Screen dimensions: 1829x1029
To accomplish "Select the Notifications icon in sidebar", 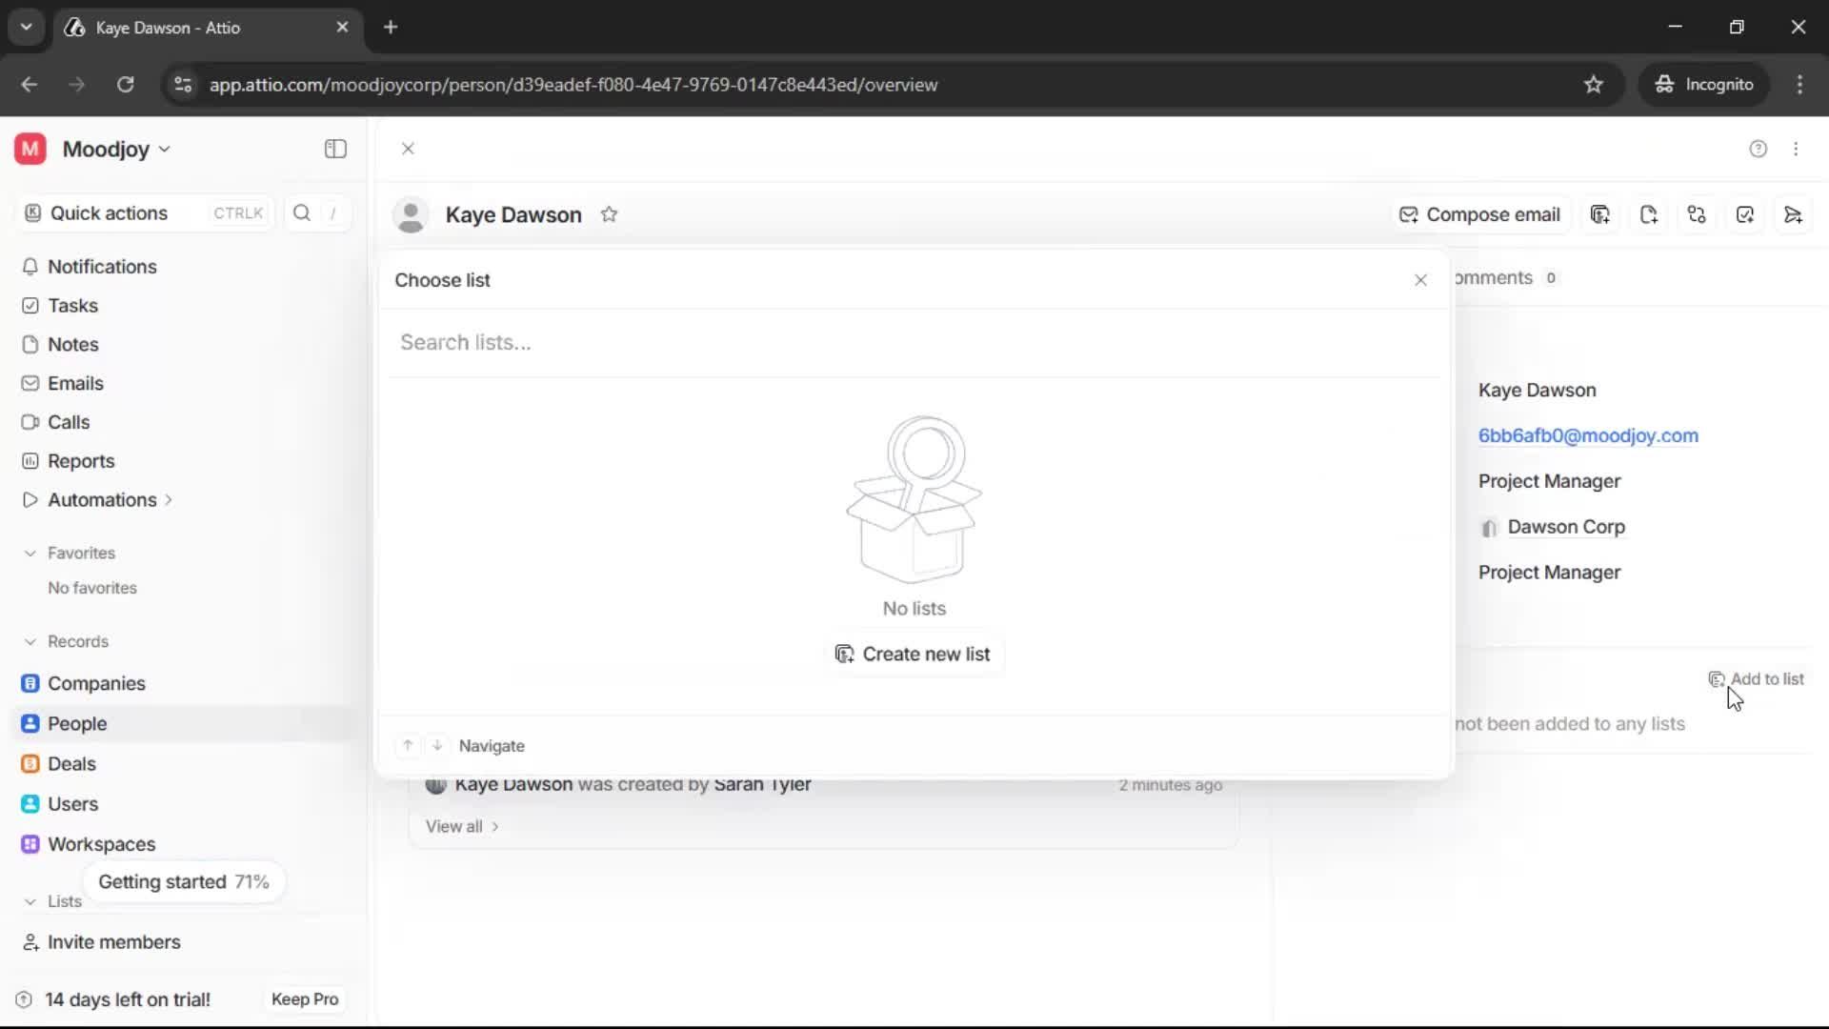I will pyautogui.click(x=31, y=268).
